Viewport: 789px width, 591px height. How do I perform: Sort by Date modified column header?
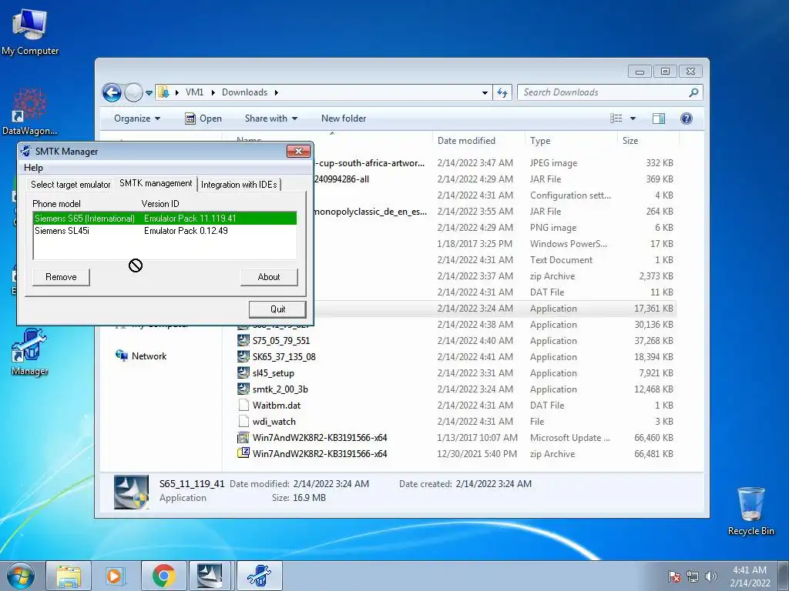pyautogui.click(x=478, y=141)
